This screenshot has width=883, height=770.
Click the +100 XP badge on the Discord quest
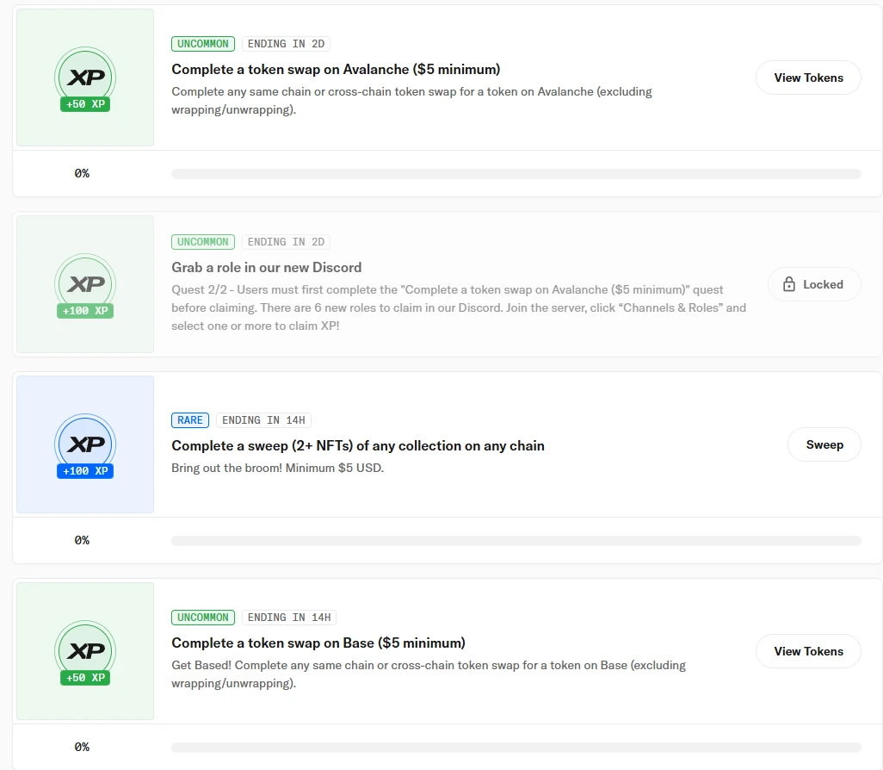click(x=85, y=311)
